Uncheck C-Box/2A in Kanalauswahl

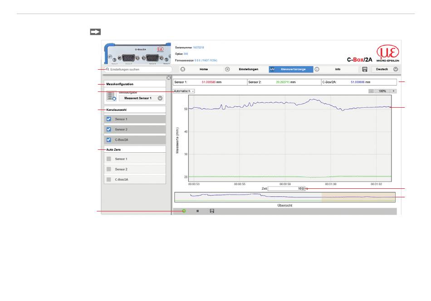109,140
